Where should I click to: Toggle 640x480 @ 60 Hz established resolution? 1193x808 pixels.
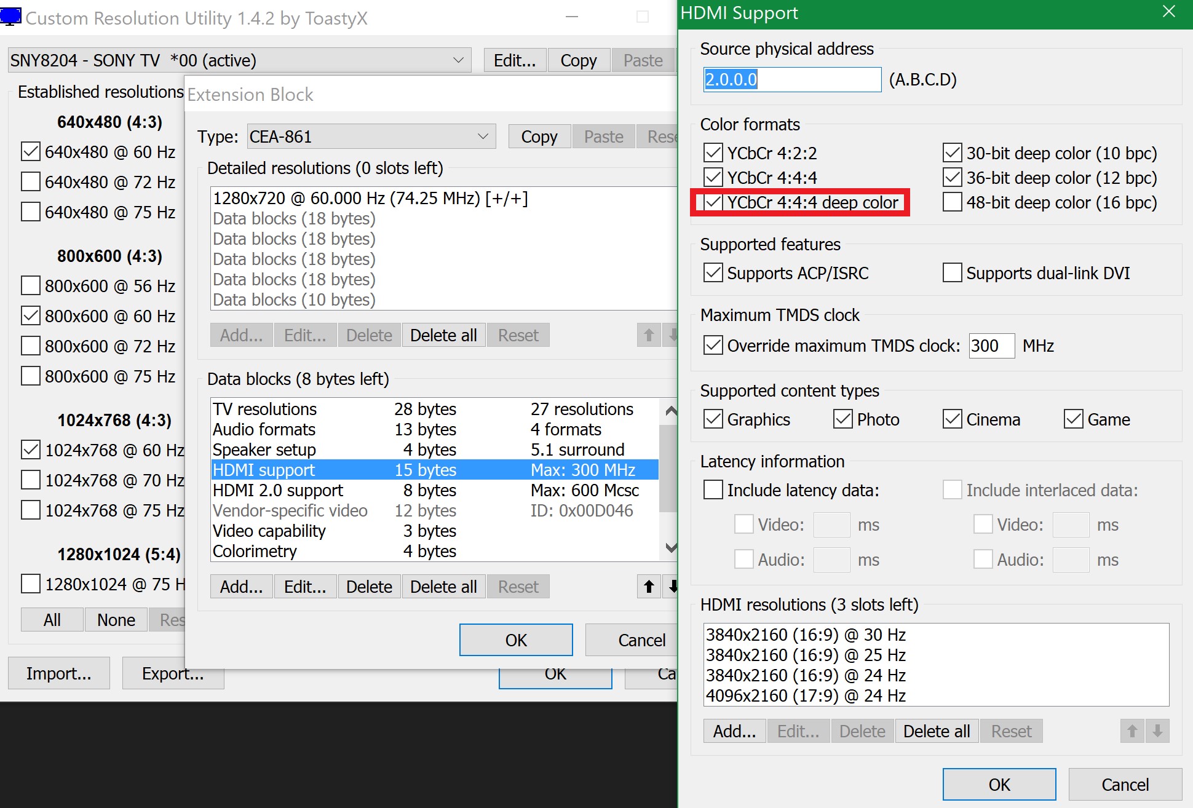30,151
